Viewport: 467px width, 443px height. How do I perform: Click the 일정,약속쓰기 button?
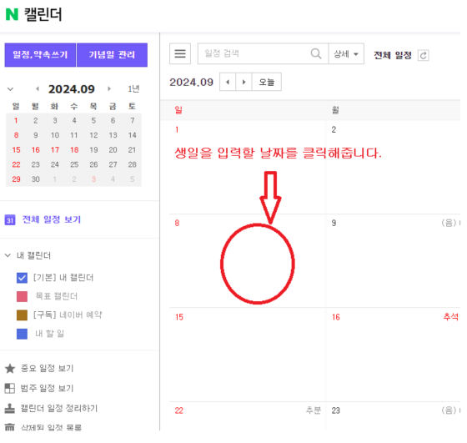click(40, 55)
